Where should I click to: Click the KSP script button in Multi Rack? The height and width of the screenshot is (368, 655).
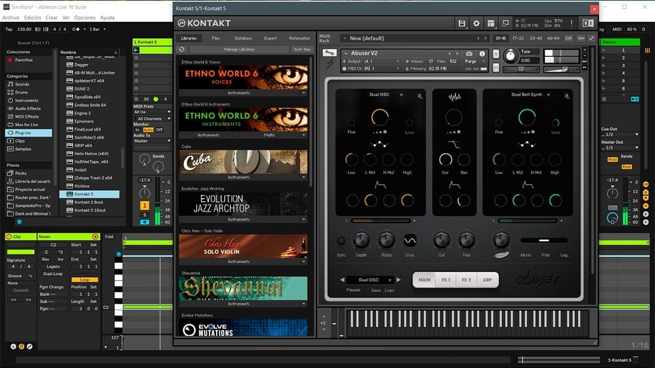click(x=569, y=38)
